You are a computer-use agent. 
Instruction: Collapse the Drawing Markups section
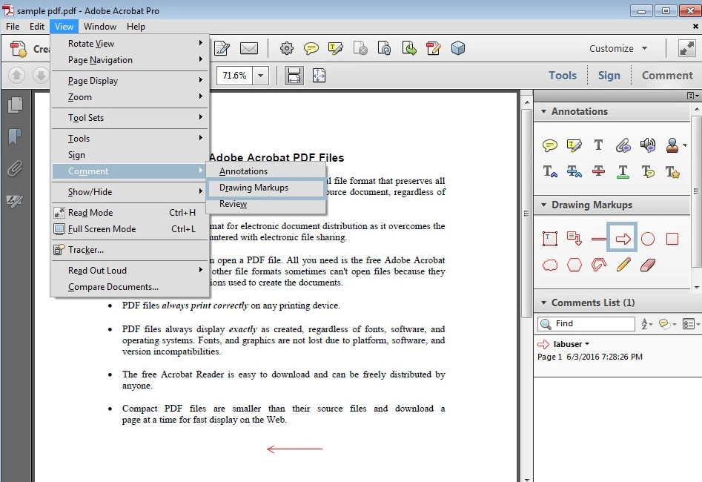[x=543, y=205]
